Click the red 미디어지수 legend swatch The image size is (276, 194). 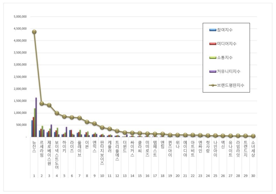tap(213, 44)
